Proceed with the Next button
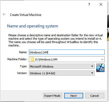109x102 pixels. (x=74, y=96)
